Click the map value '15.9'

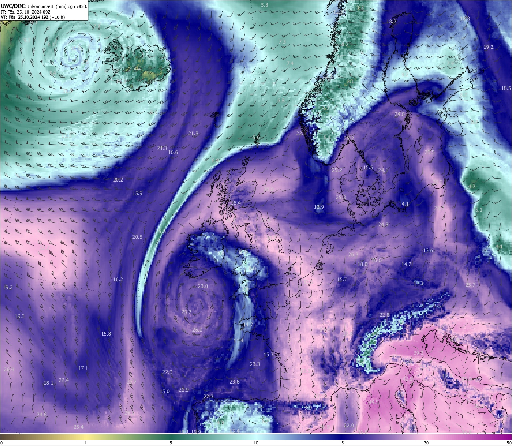[137, 193]
